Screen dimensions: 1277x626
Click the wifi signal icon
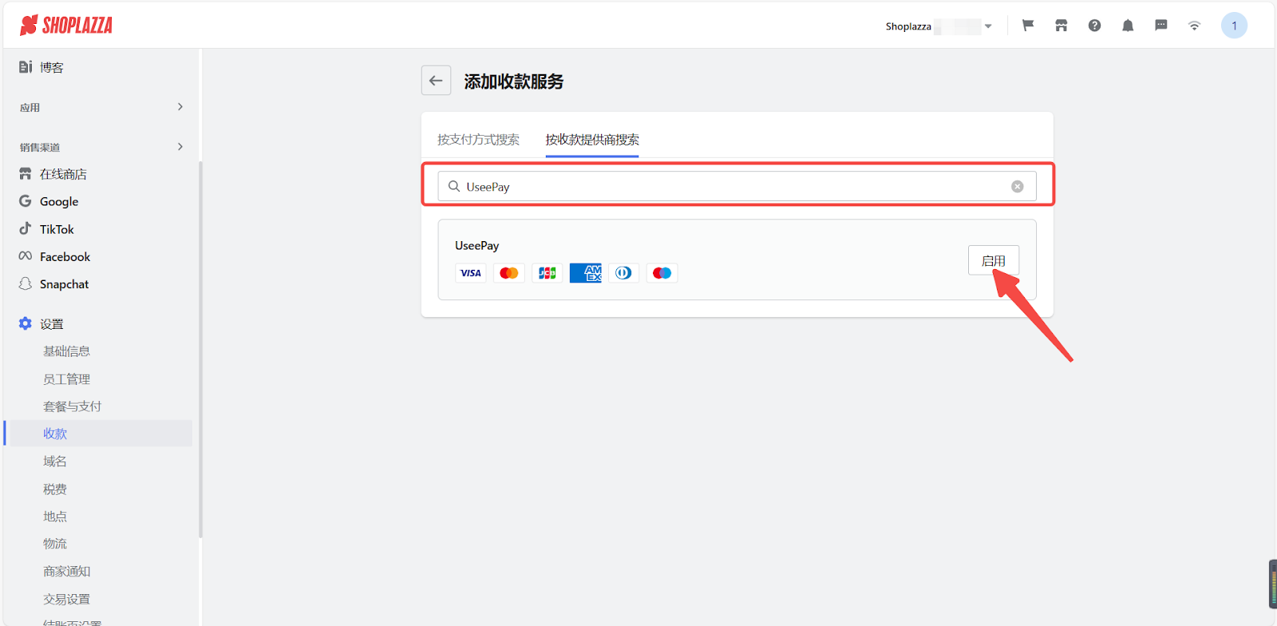(1194, 26)
